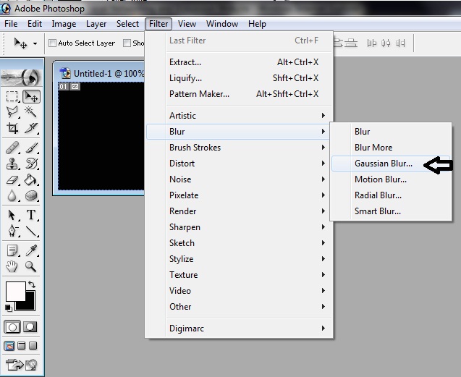Select the Line tool
The image size is (461, 377).
[31, 231]
